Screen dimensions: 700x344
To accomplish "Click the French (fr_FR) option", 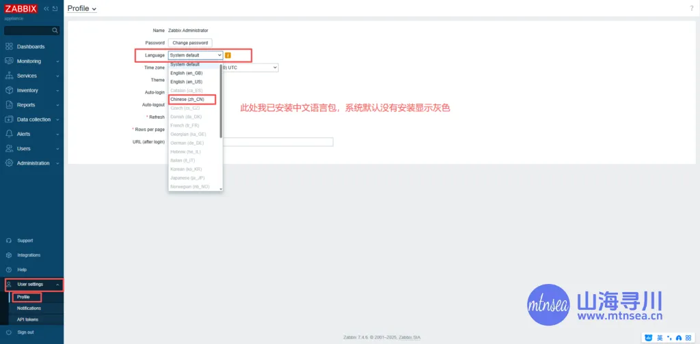I will [194, 126].
